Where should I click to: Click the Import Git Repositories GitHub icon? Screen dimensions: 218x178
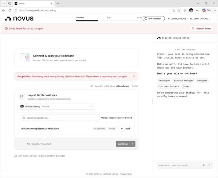click(21, 96)
